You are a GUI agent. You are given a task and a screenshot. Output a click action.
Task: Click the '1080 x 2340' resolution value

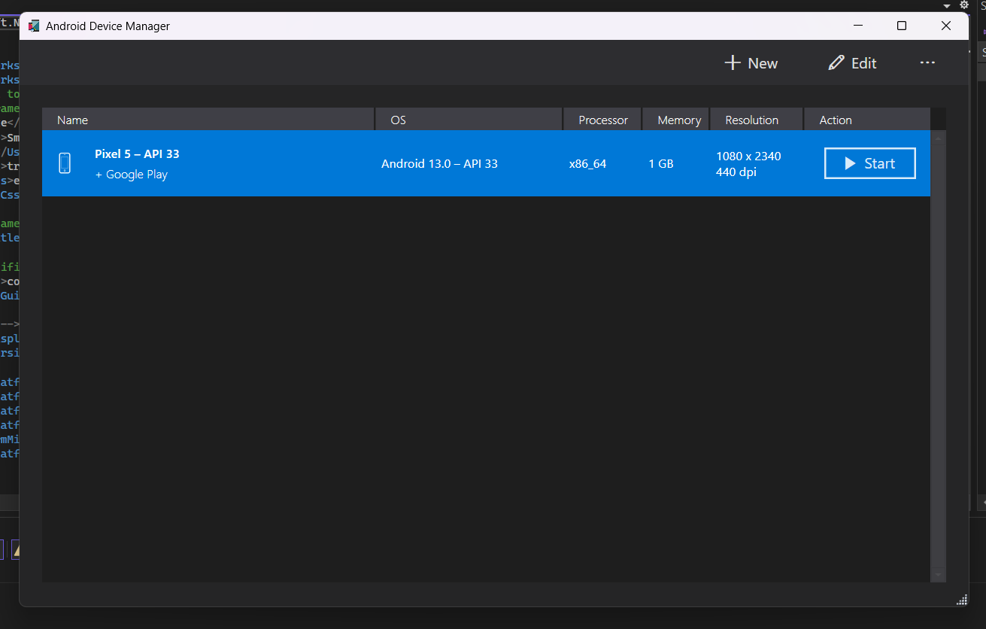coord(748,156)
